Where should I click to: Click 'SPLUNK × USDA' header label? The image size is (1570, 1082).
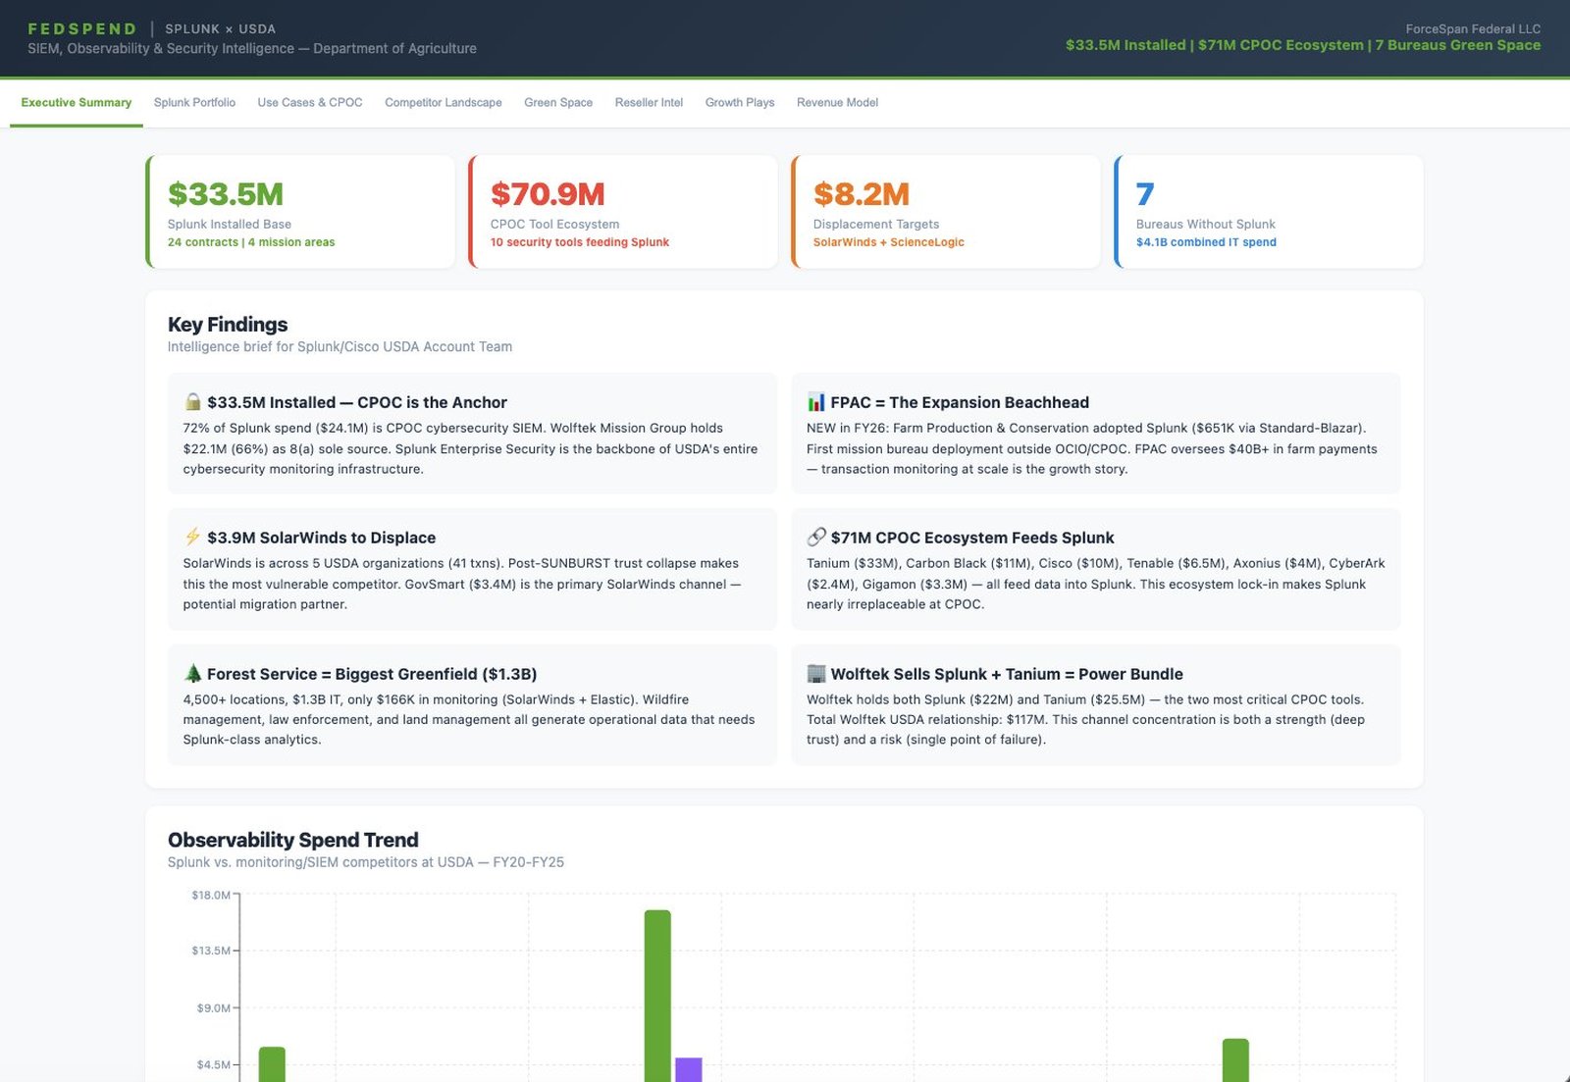tap(221, 29)
